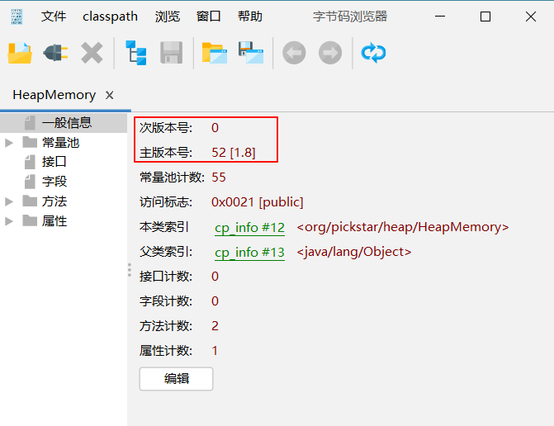
Task: Maximize the 字节码浏览器 window
Action: 485,17
